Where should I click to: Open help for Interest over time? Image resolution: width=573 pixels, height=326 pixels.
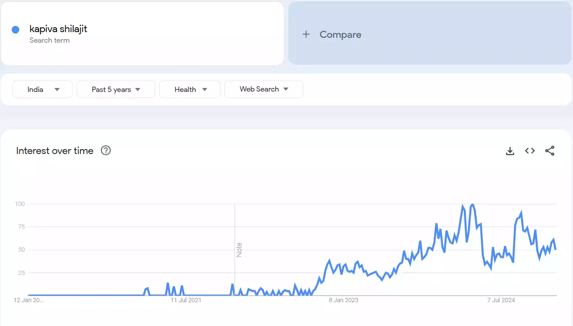106,150
